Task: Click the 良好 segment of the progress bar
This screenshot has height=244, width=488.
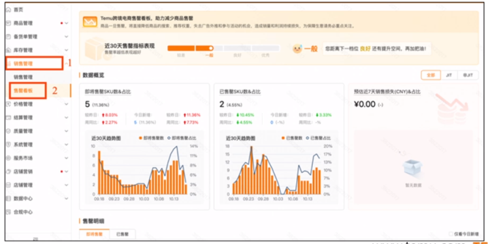Action: (x=237, y=48)
